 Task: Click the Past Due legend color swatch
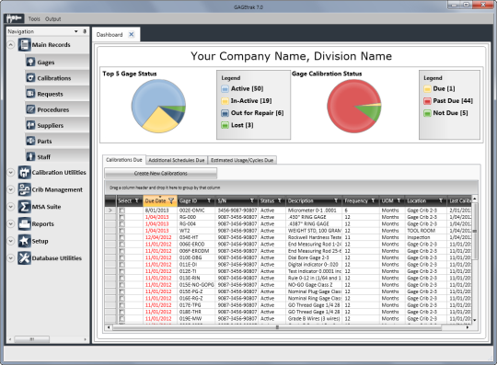(x=427, y=101)
